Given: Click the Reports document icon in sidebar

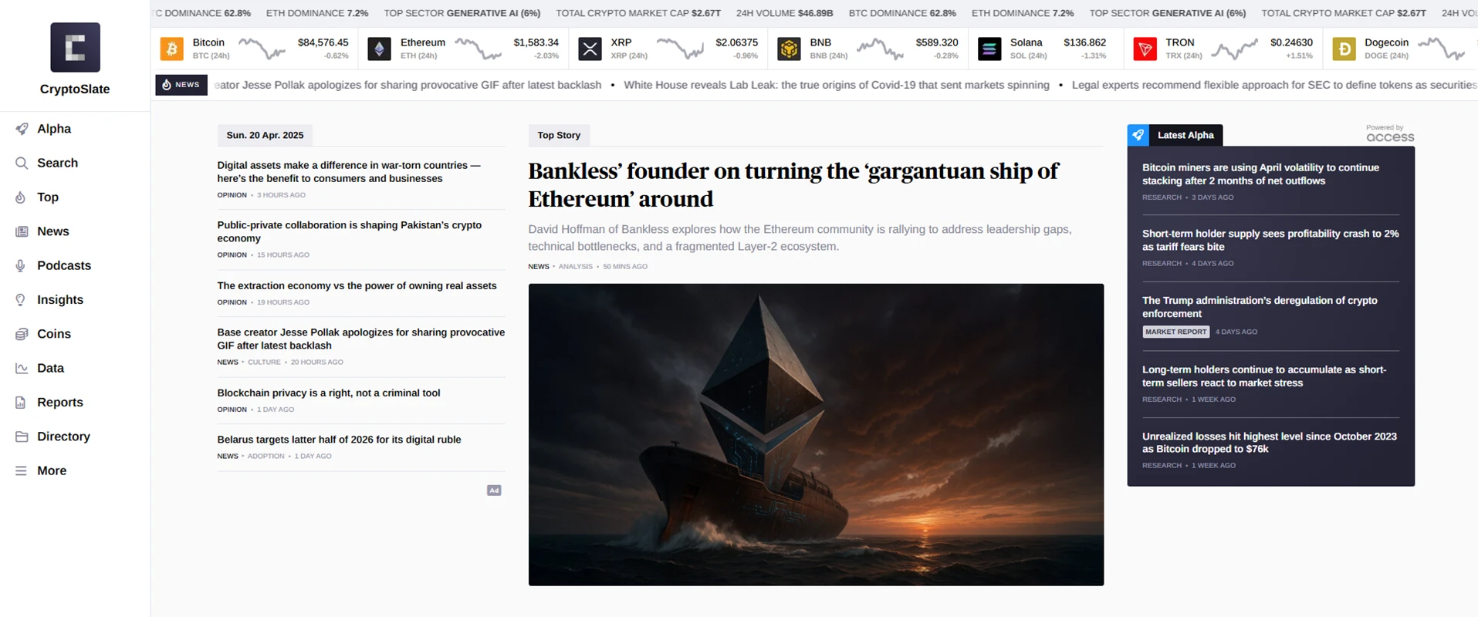Looking at the screenshot, I should coord(22,403).
